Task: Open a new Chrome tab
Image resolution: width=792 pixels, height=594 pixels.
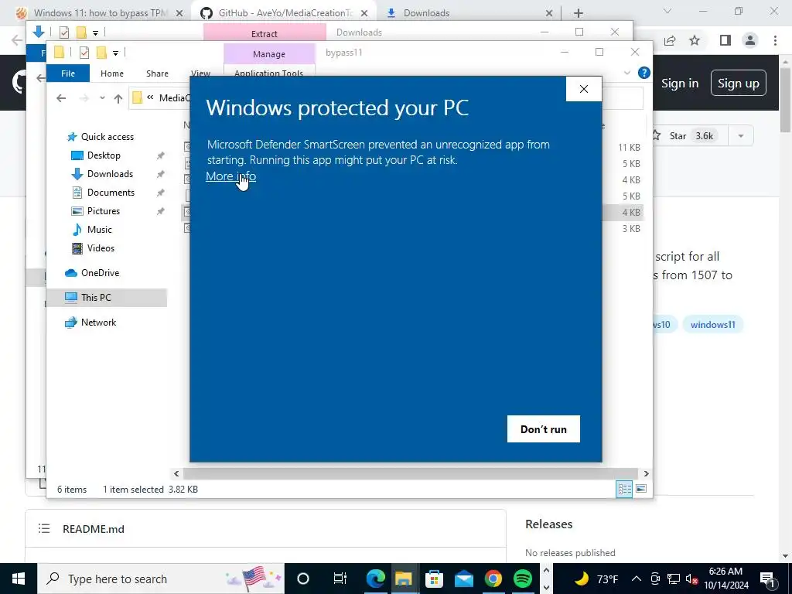Action: [x=579, y=13]
